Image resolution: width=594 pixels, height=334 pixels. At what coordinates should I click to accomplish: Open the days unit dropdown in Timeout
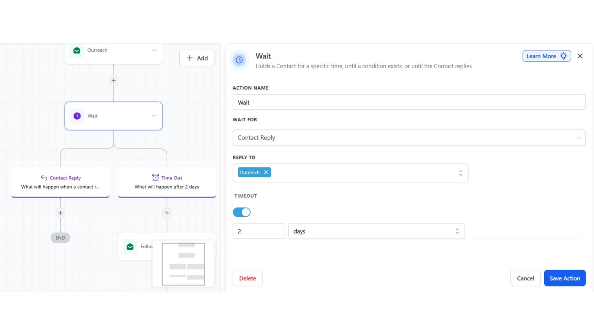click(457, 231)
